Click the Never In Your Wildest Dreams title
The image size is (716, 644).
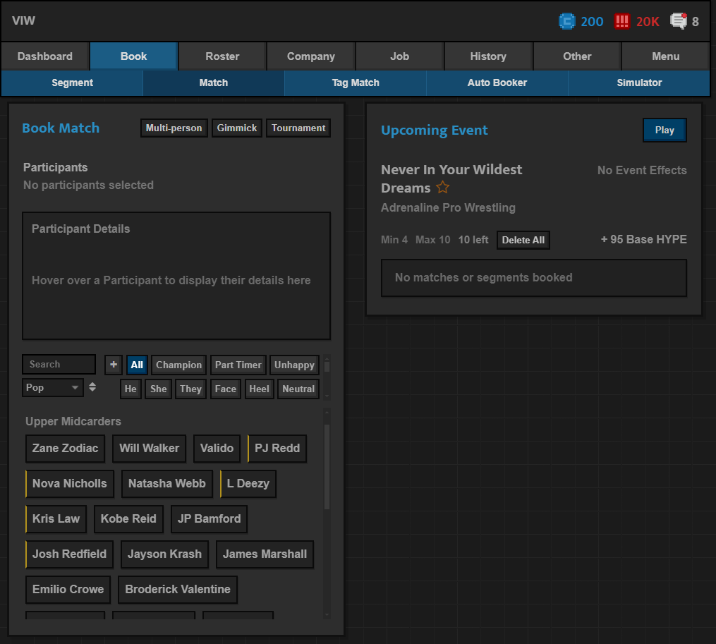pos(451,178)
